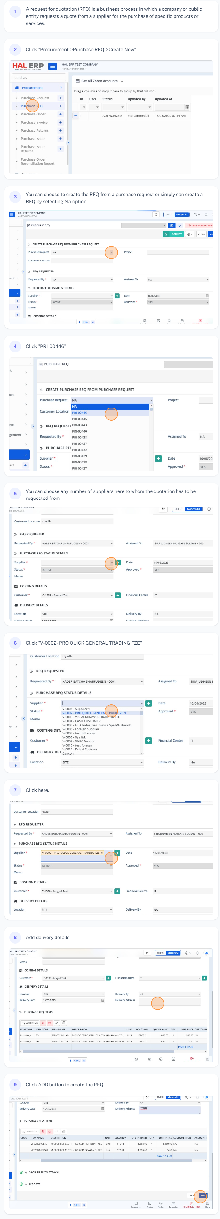Click calendar icon in step 3 Date field
This screenshot has height=1219, width=220.
[x=207, y=296]
